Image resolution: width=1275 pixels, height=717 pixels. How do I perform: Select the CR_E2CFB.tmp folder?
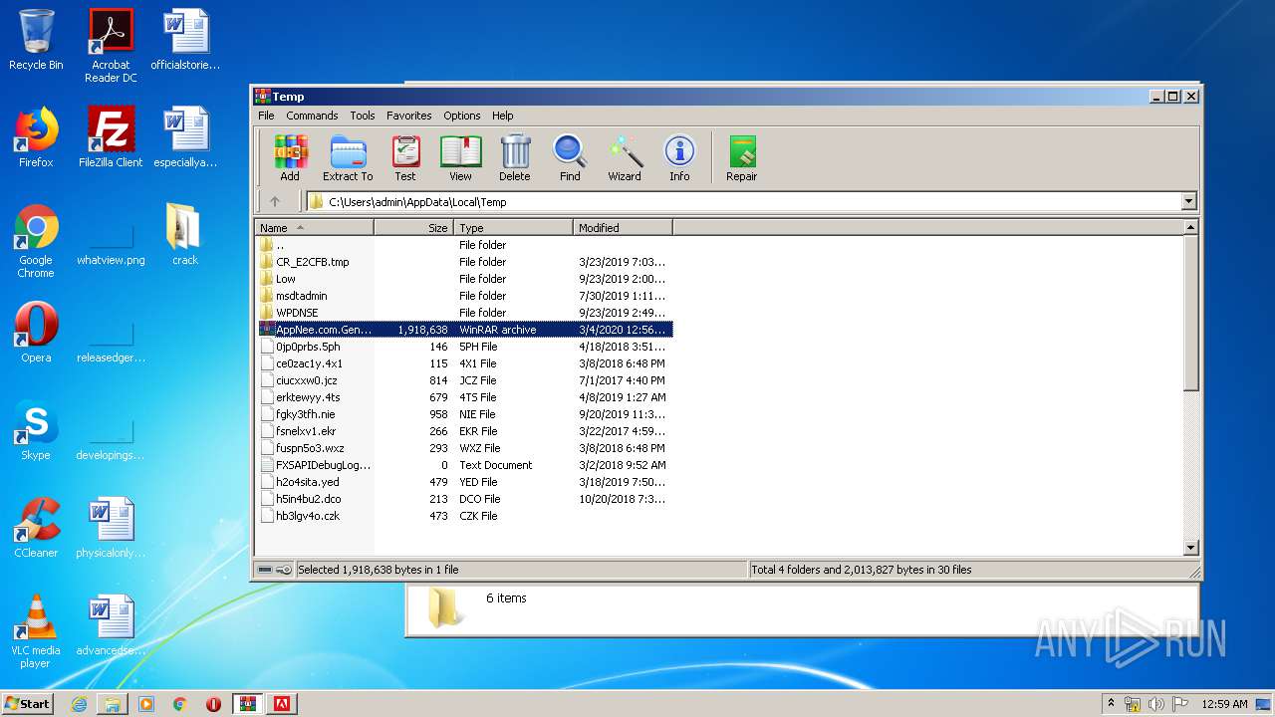pyautogui.click(x=464, y=262)
